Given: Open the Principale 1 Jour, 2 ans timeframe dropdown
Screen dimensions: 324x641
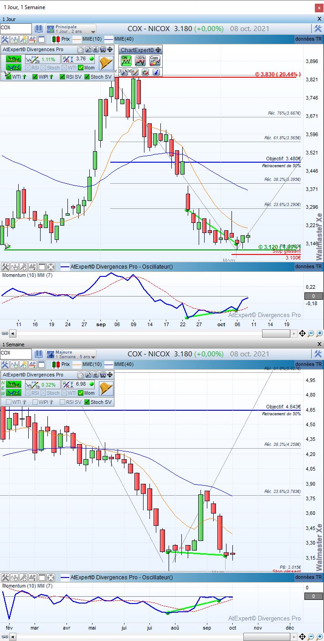Looking at the screenshot, I should pyautogui.click(x=71, y=29).
